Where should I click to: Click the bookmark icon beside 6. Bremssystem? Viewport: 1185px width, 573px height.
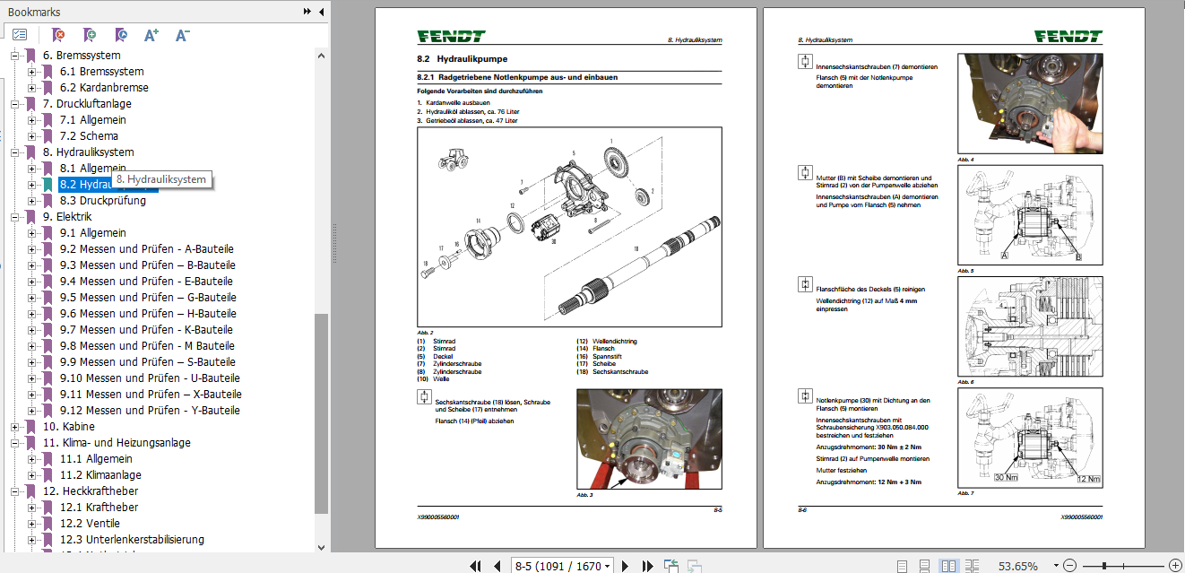coord(30,56)
